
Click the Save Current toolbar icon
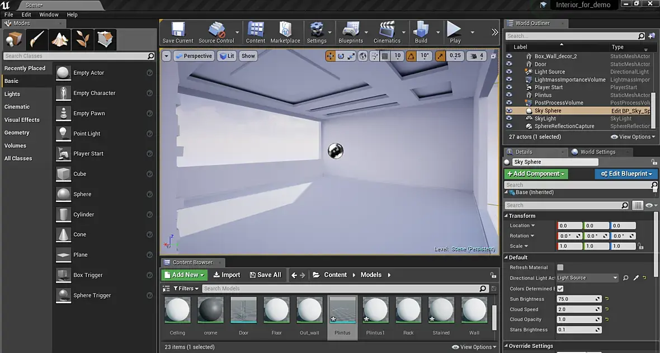(178, 33)
